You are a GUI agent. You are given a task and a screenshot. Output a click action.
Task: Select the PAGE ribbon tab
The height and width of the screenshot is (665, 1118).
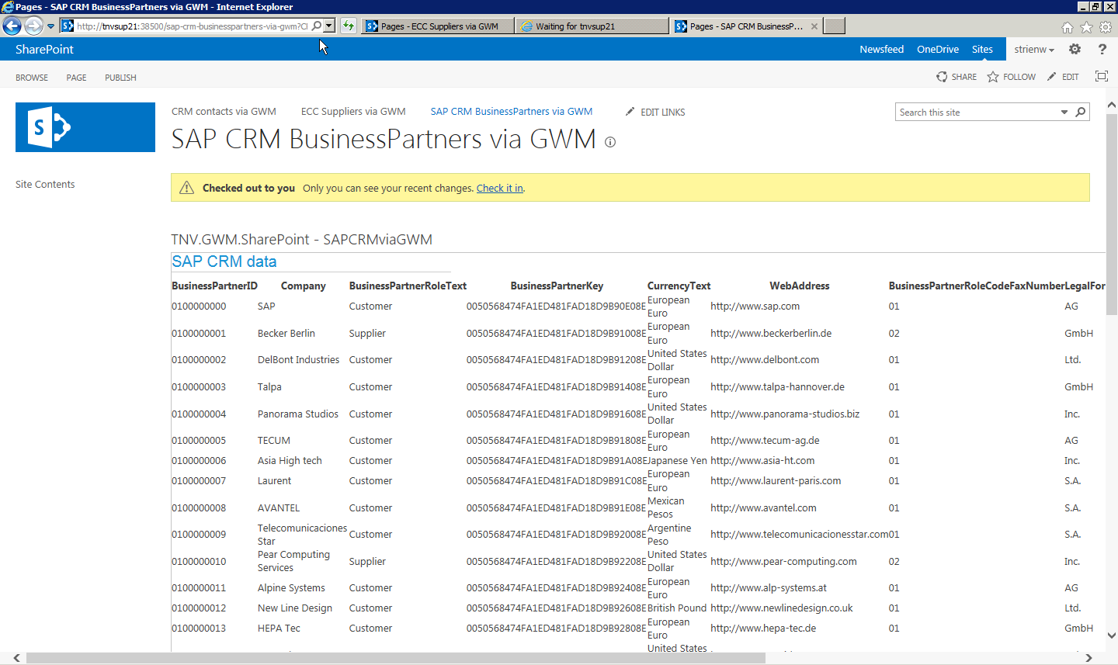coord(76,78)
